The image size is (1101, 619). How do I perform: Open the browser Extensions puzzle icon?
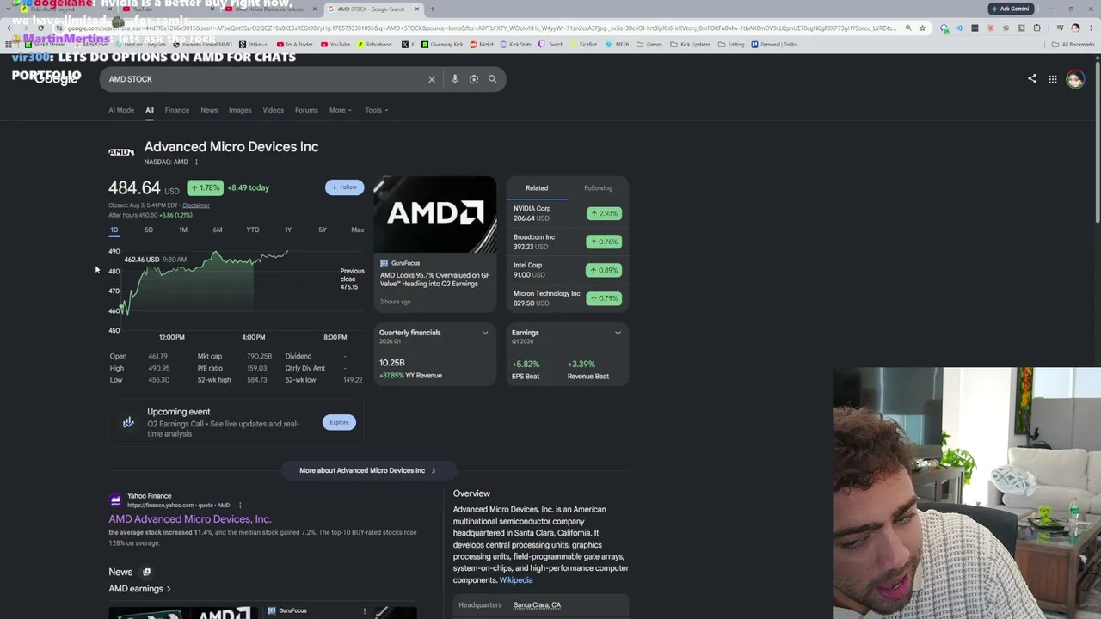click(x=1037, y=28)
